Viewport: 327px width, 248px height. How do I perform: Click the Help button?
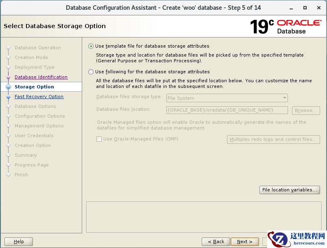[x=19, y=242]
